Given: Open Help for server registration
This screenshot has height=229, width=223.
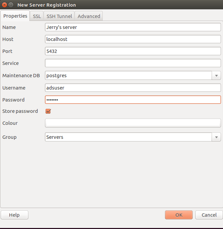Looking at the screenshot, I should pos(14,215).
